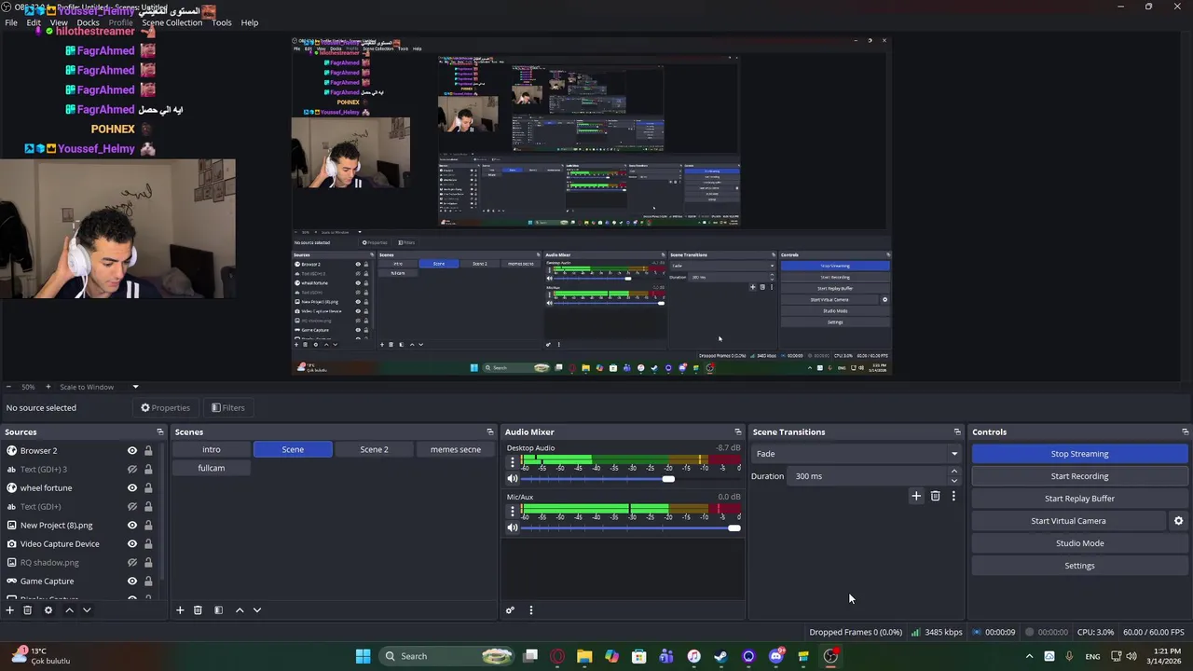
Task: Undock the Sources panel
Action: [159, 431]
